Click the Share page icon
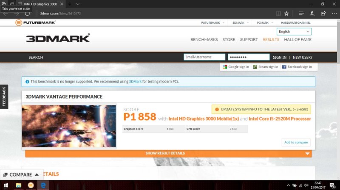 [323, 14]
